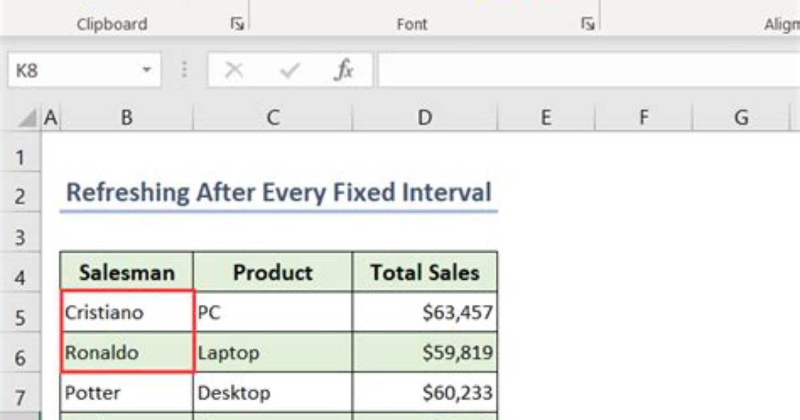This screenshot has height=420, width=800.
Task: Expand the Name Box dropdown arrow
Action: [146, 70]
